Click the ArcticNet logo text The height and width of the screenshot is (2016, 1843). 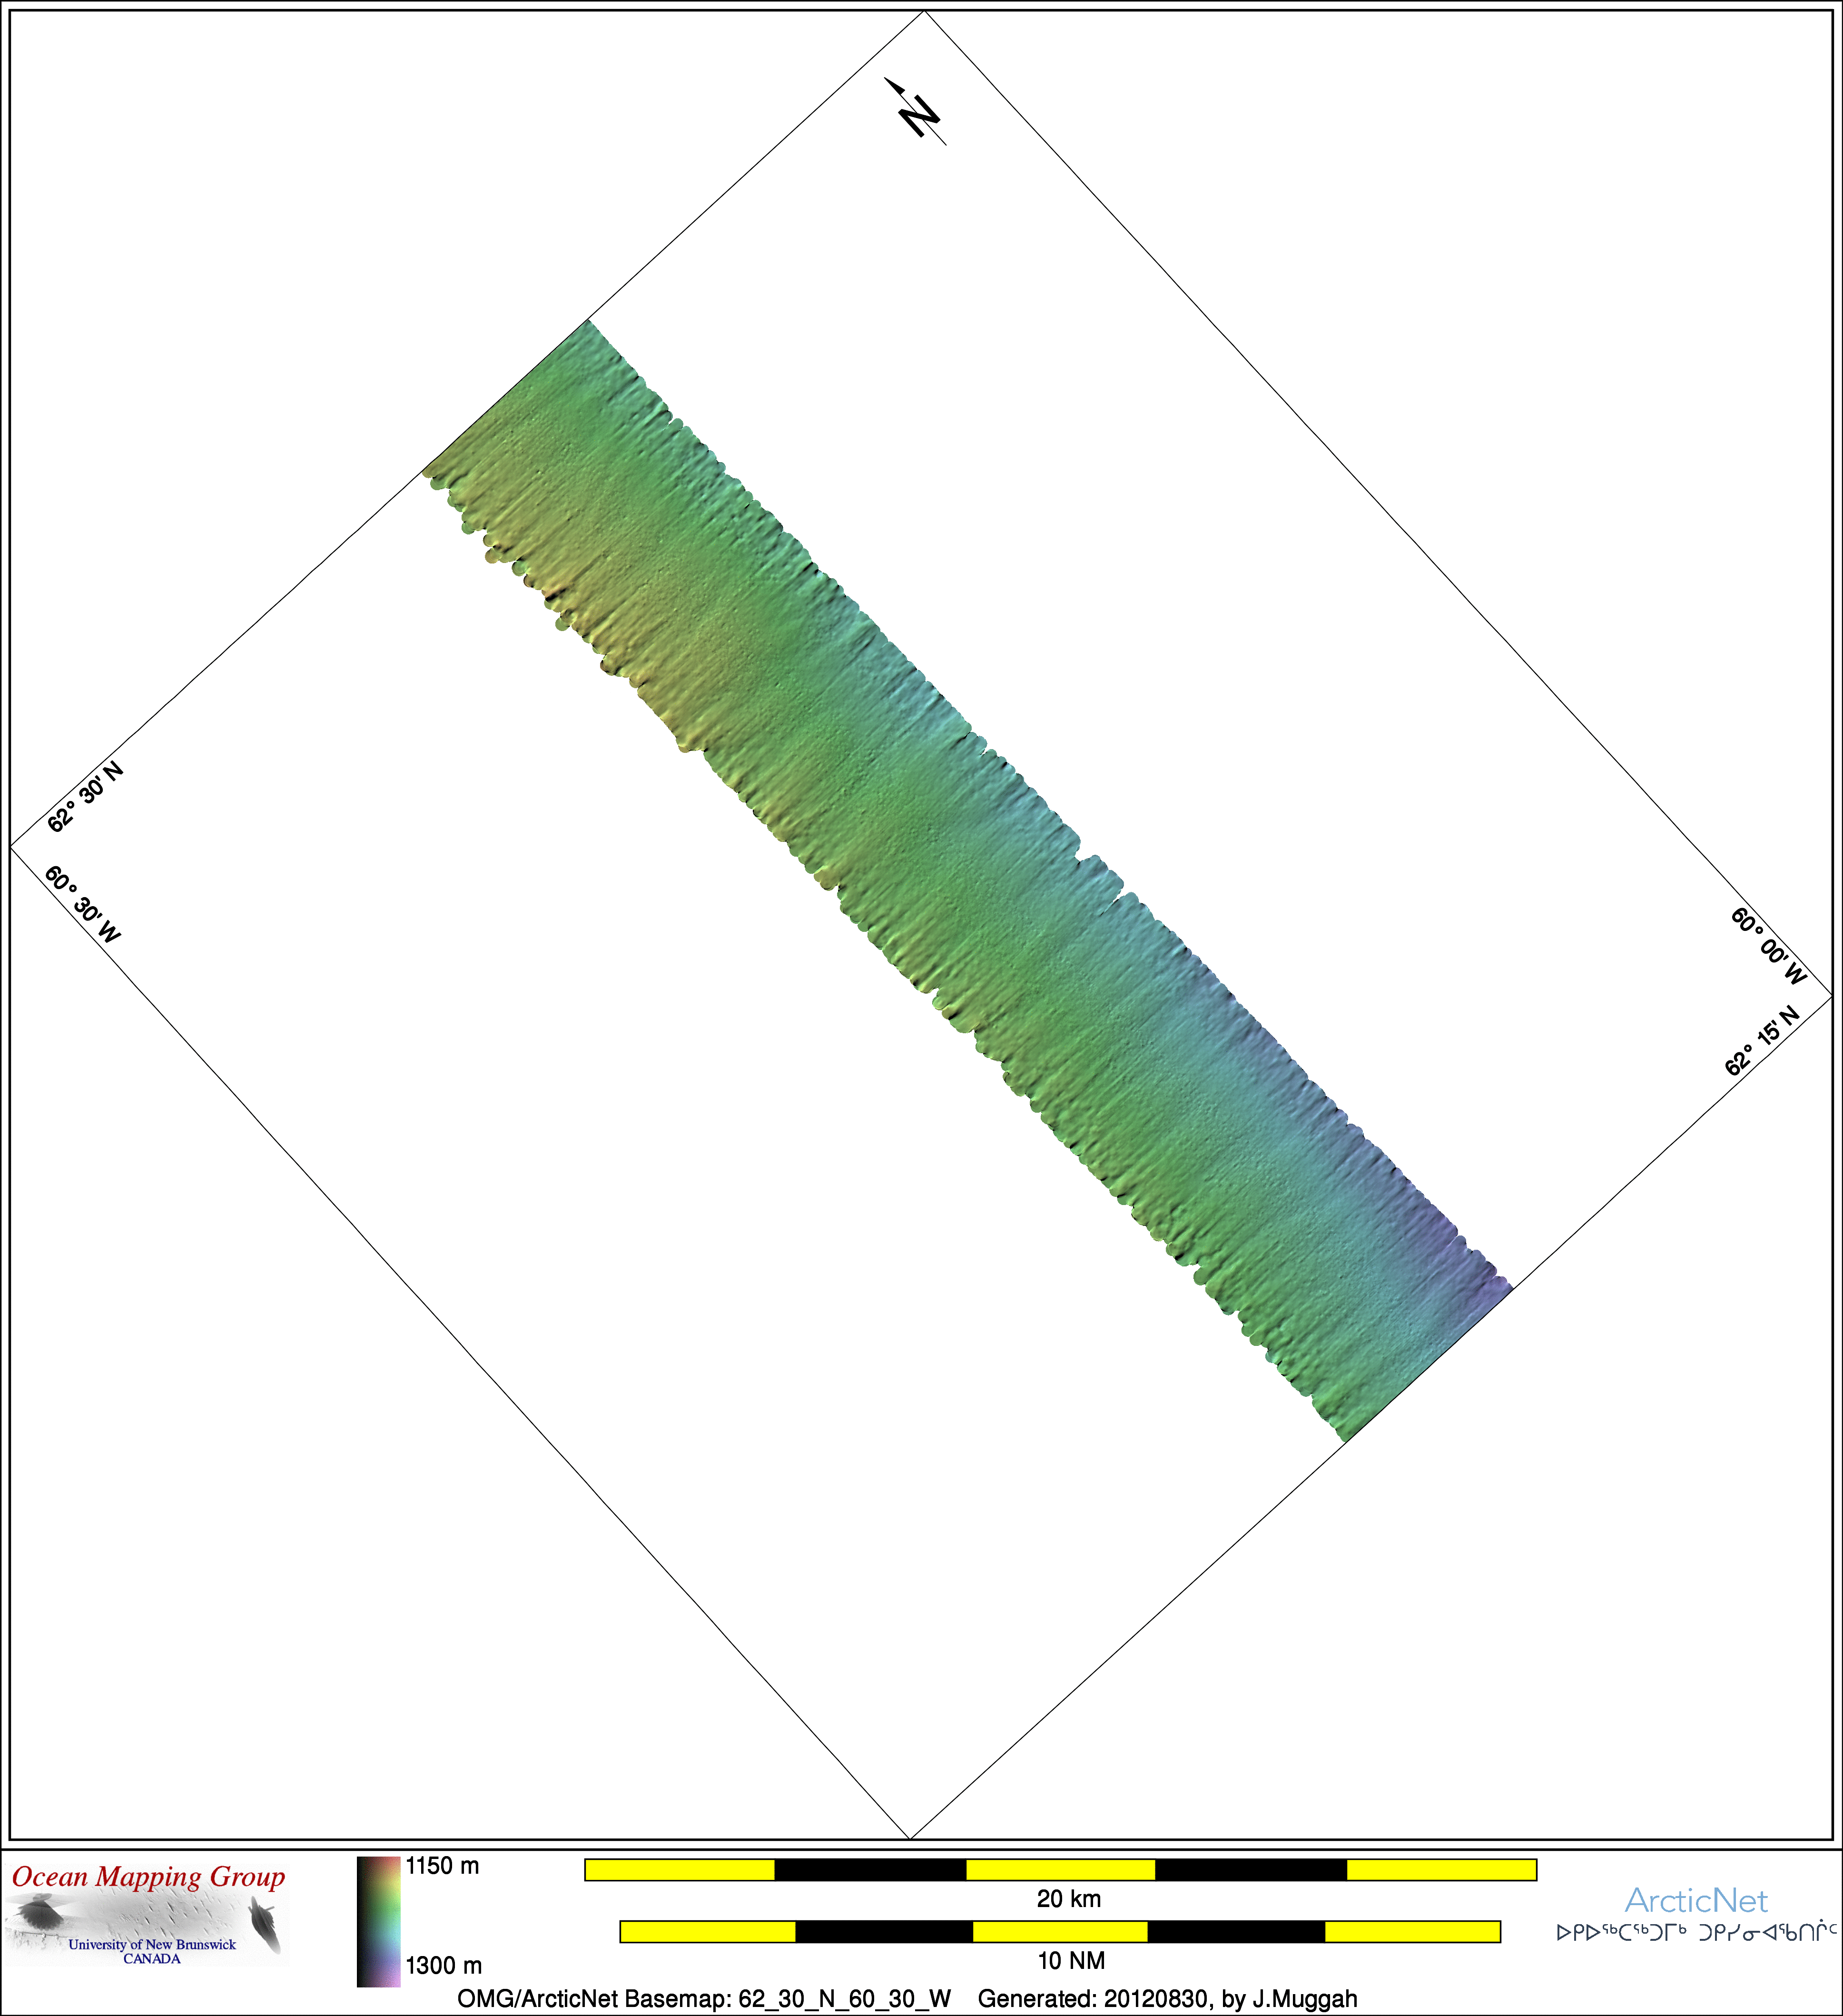pos(1696,1900)
